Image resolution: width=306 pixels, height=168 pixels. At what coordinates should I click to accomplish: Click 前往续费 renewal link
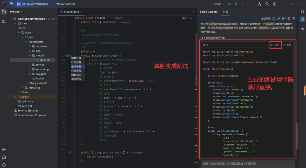pos(266,19)
